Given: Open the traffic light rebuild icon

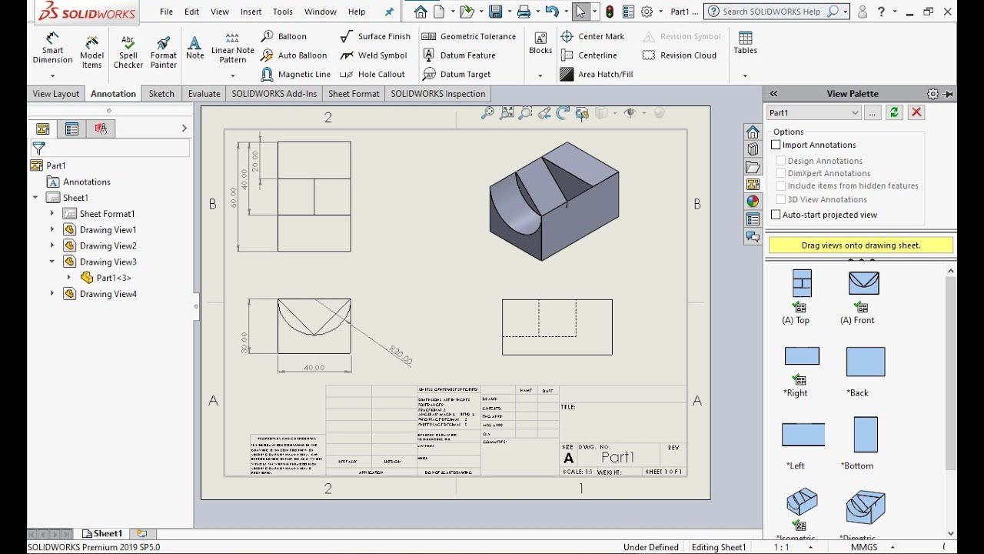Looking at the screenshot, I should tap(610, 12).
